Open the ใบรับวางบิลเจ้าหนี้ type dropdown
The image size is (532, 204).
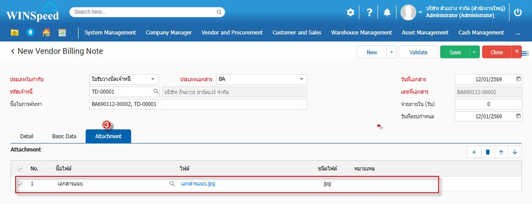click(x=152, y=79)
